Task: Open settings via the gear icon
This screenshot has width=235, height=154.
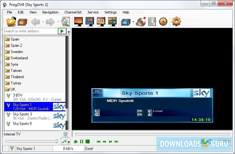Action: [176, 22]
